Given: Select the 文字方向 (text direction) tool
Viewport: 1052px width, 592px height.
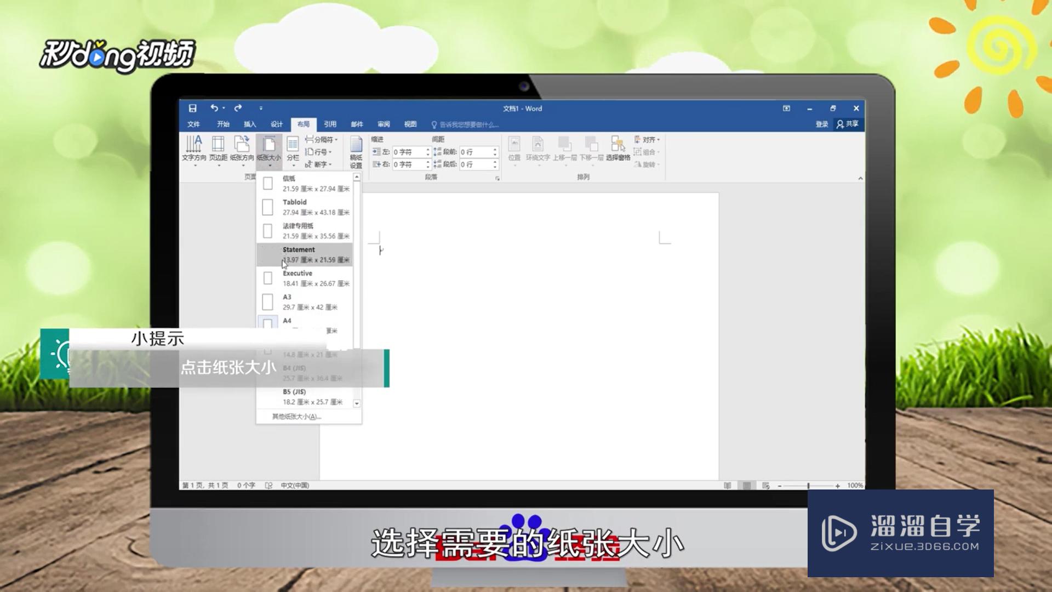Looking at the screenshot, I should 195,149.
